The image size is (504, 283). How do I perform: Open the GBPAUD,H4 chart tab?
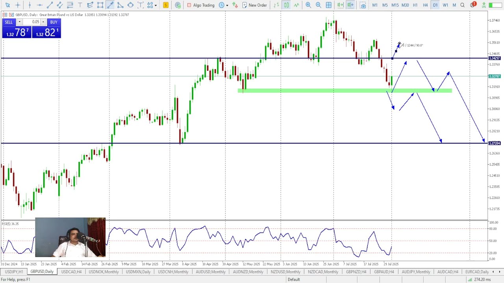click(384, 272)
